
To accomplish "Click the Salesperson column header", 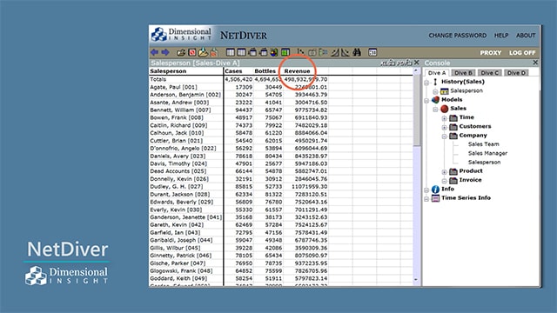I will tap(168, 71).
